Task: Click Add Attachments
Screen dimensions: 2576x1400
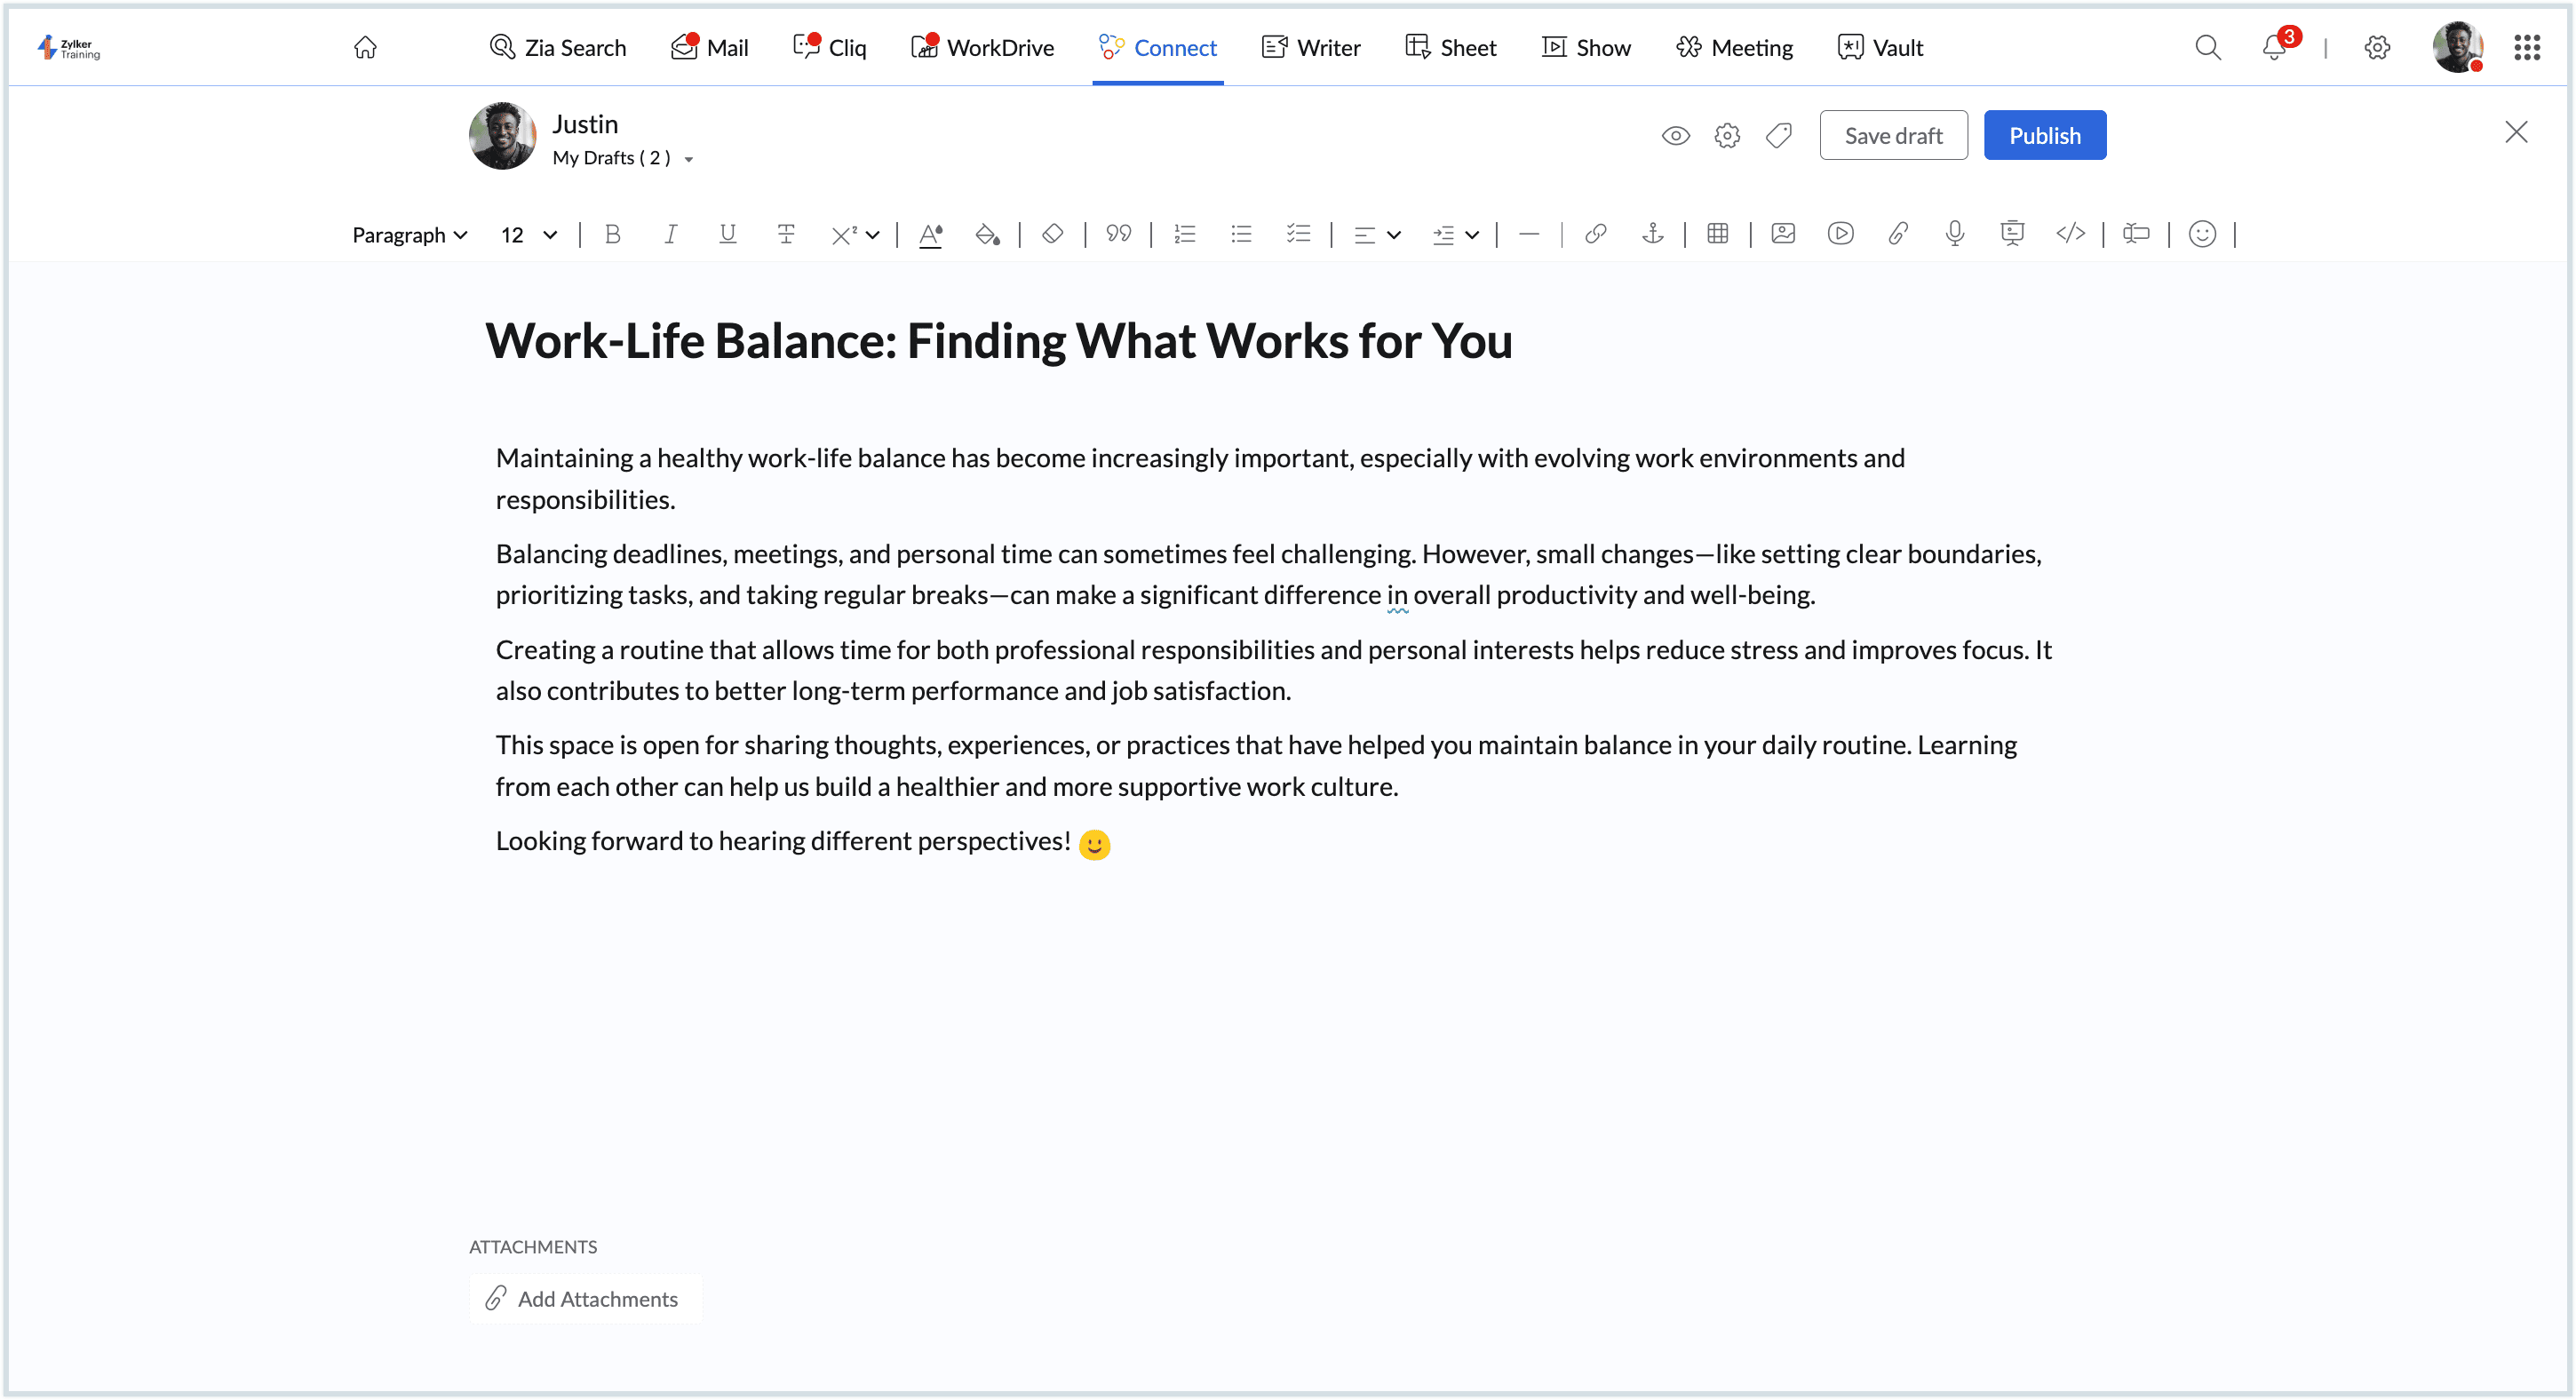Action: pyautogui.click(x=585, y=1298)
